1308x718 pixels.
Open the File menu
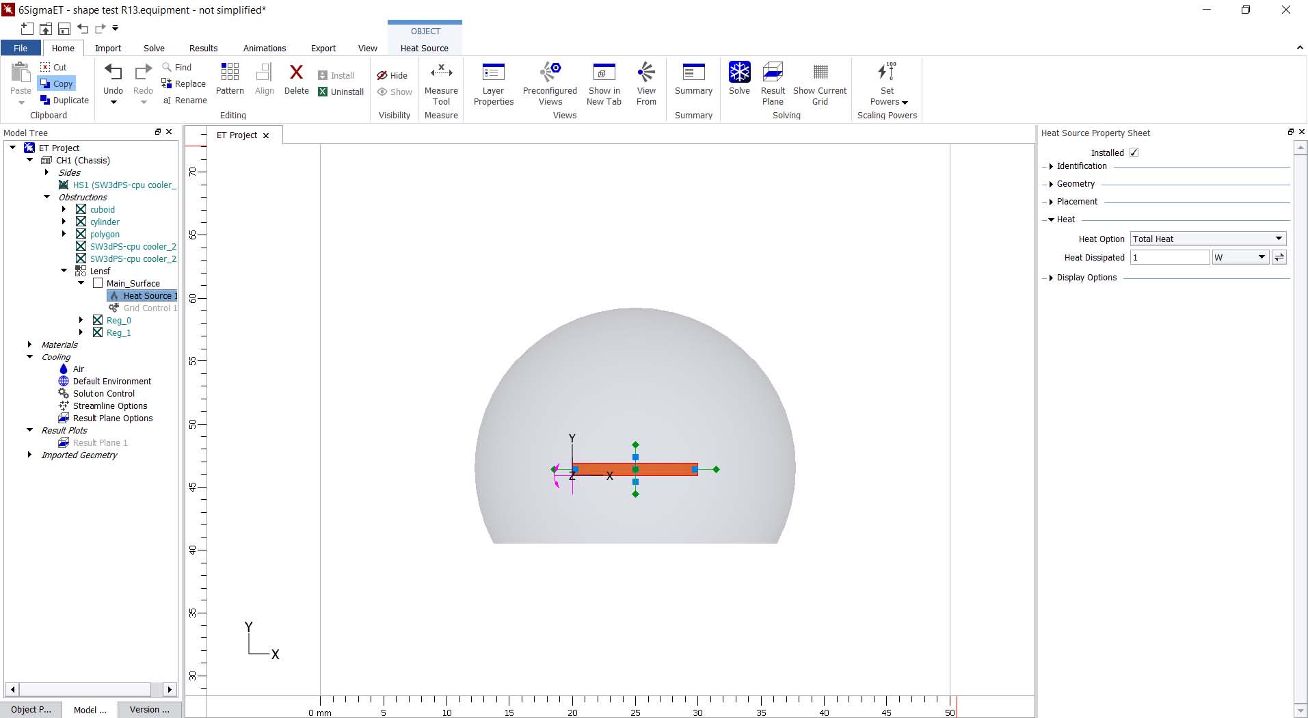click(x=21, y=48)
